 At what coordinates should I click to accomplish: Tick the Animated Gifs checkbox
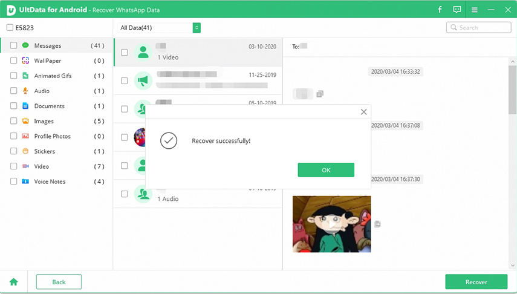tap(13, 76)
